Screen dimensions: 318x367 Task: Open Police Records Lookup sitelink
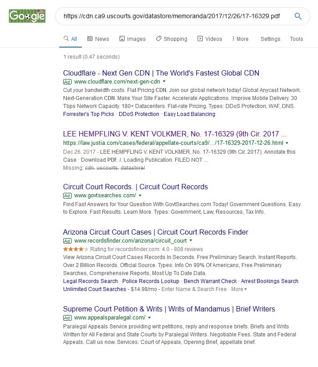pyautogui.click(x=151, y=281)
